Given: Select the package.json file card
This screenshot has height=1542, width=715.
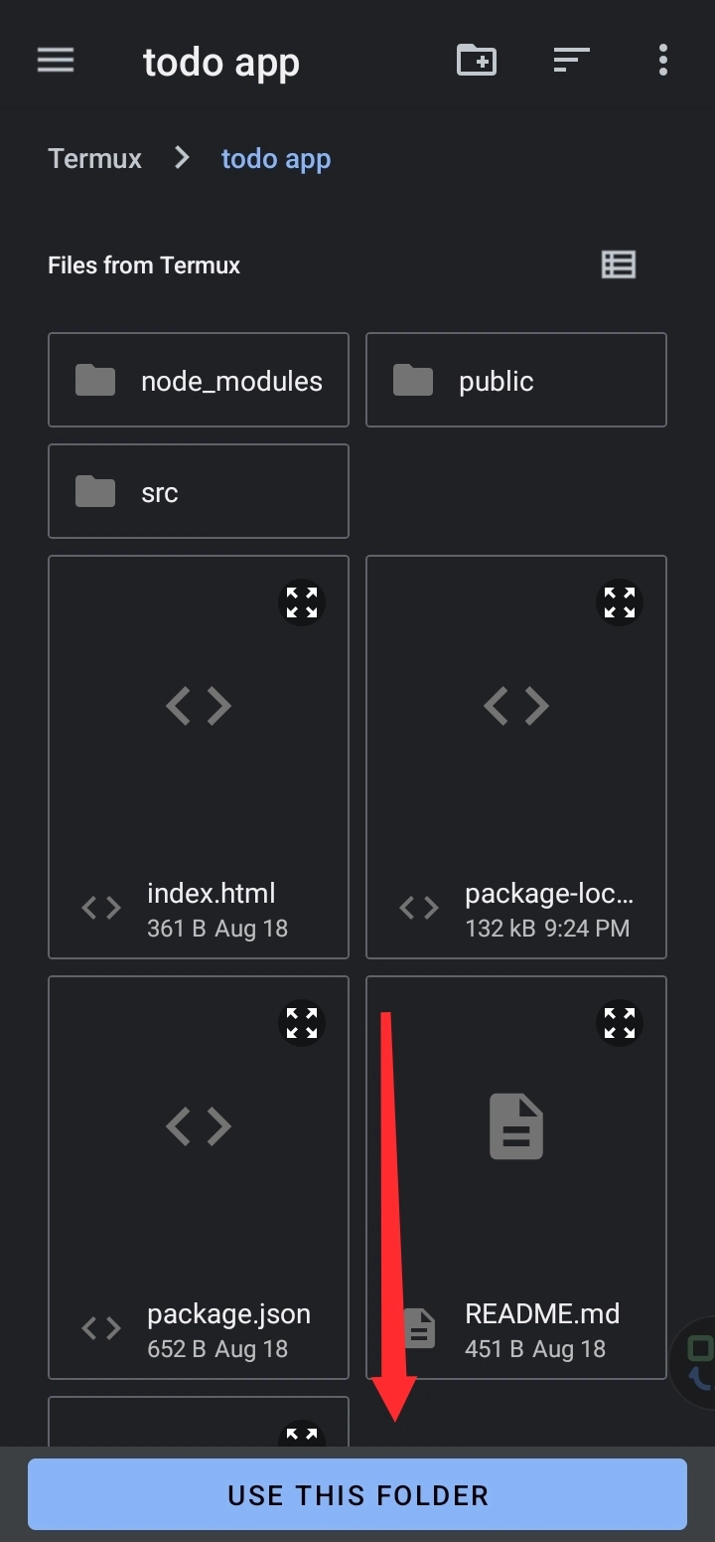Looking at the screenshot, I should coord(199,1178).
